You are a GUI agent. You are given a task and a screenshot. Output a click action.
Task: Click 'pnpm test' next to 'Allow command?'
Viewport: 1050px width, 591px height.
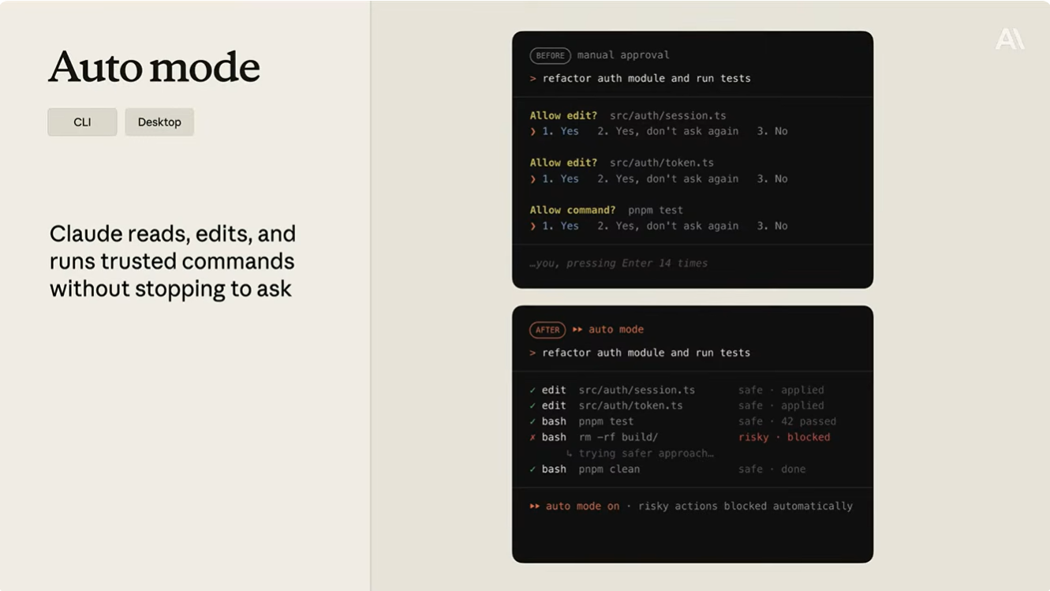[656, 211]
